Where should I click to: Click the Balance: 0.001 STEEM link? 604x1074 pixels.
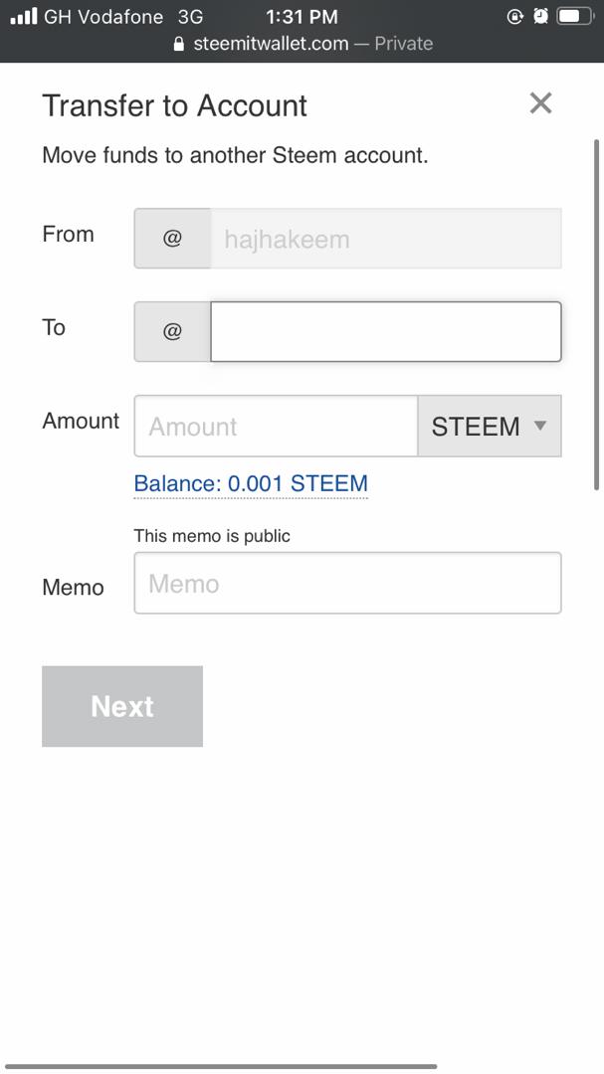pyautogui.click(x=251, y=483)
